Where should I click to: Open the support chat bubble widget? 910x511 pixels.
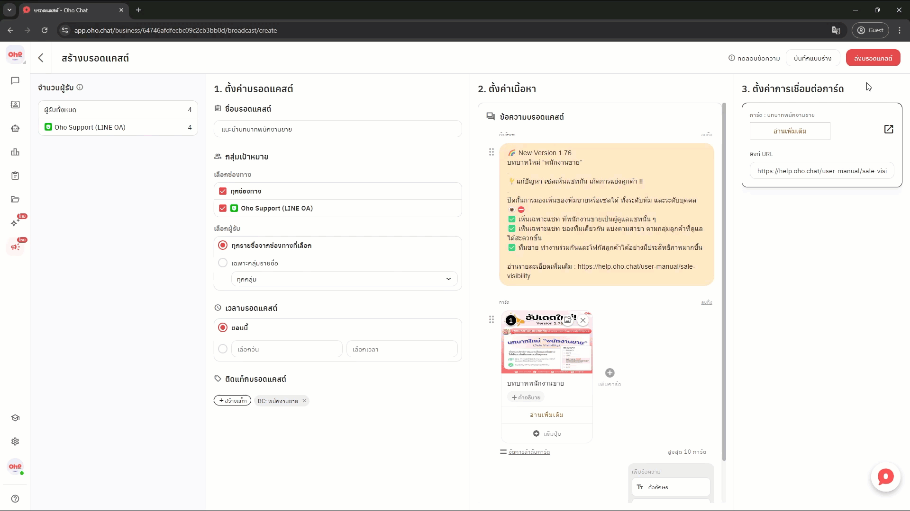click(x=885, y=477)
